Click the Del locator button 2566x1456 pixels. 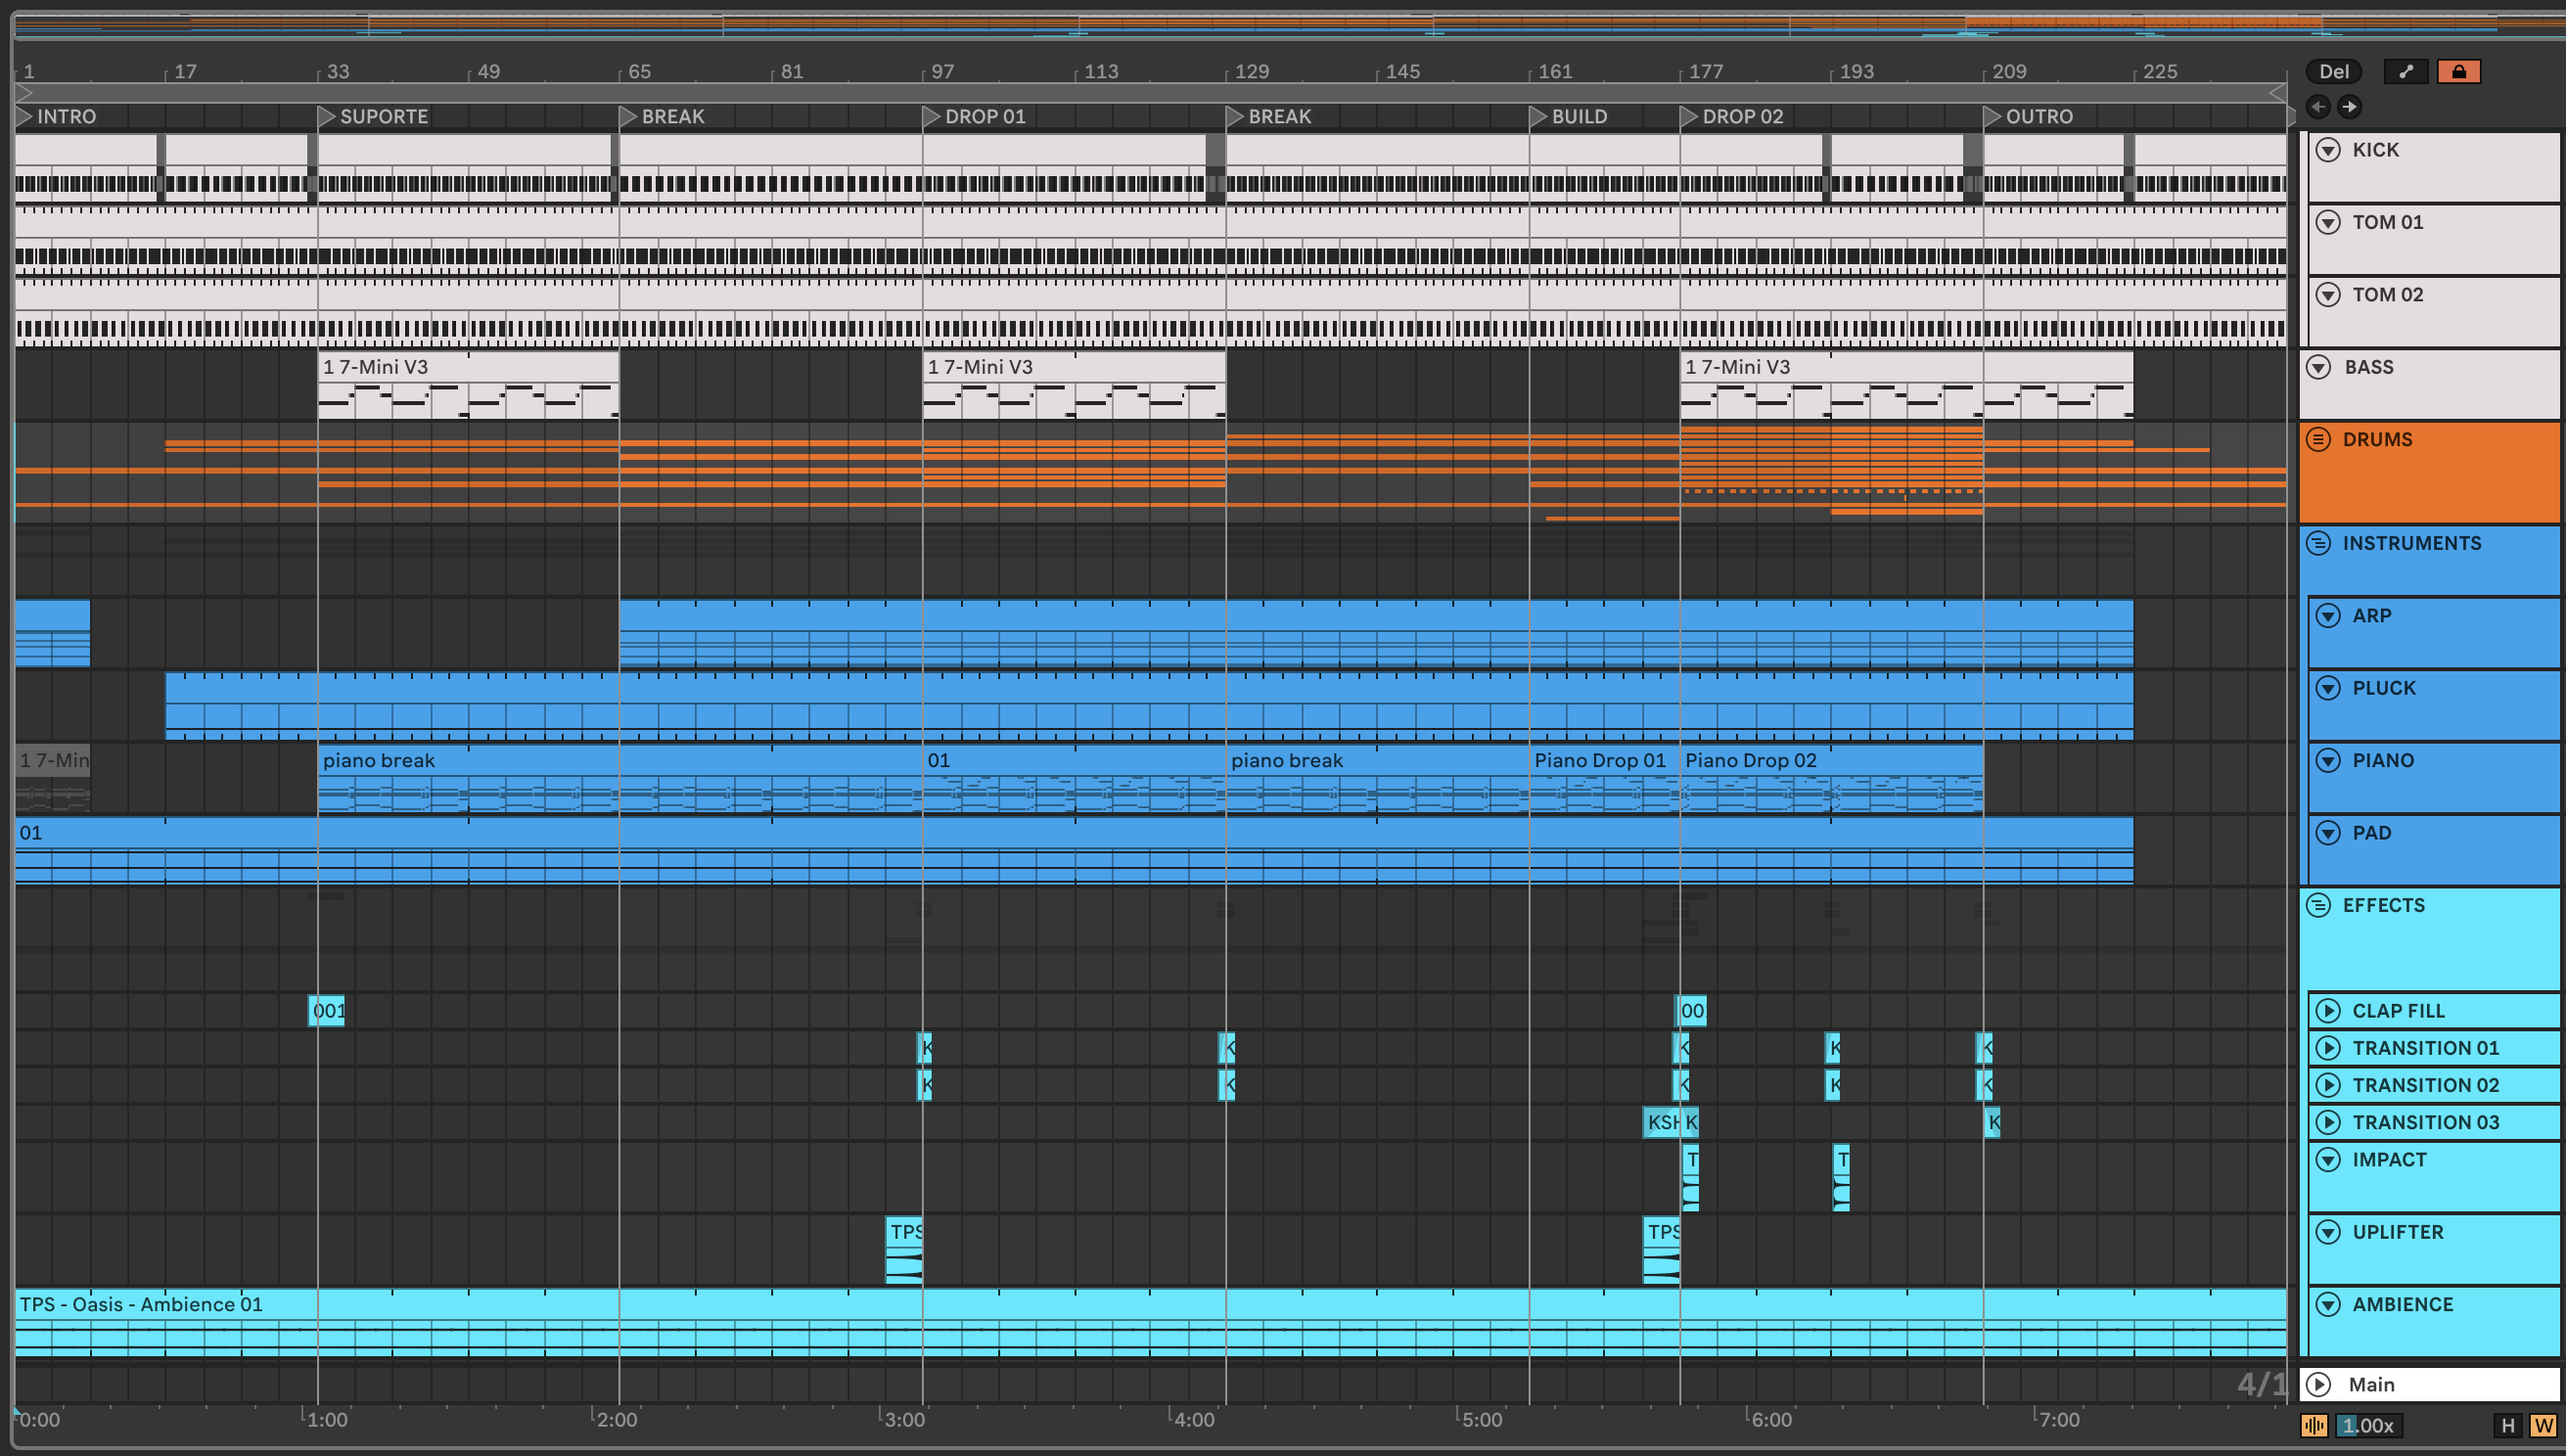click(x=2333, y=71)
